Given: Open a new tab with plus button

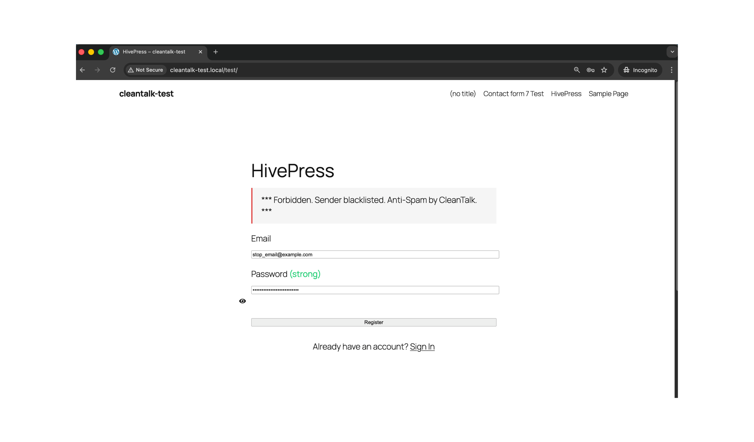Looking at the screenshot, I should click(215, 52).
